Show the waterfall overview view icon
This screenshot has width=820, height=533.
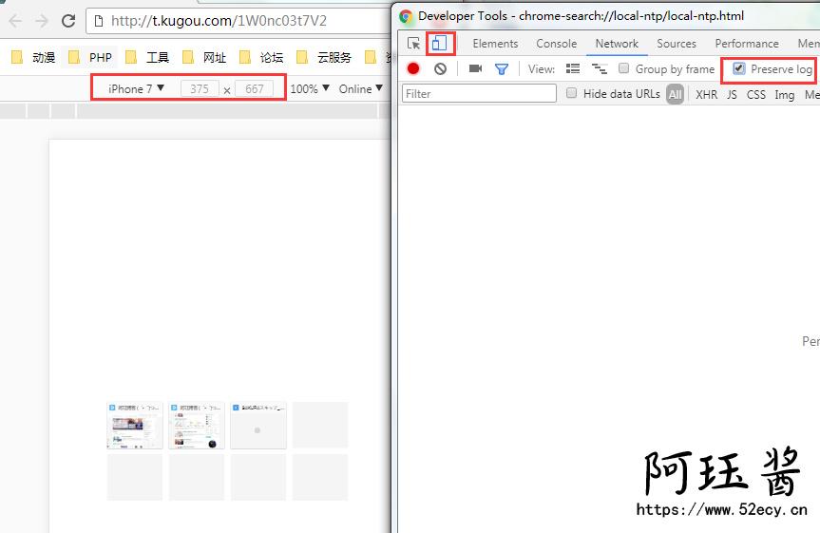tap(599, 69)
